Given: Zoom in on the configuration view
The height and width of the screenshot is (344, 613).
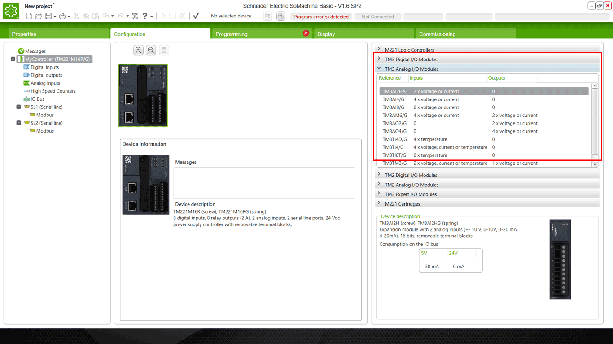Looking at the screenshot, I should [x=139, y=50].
